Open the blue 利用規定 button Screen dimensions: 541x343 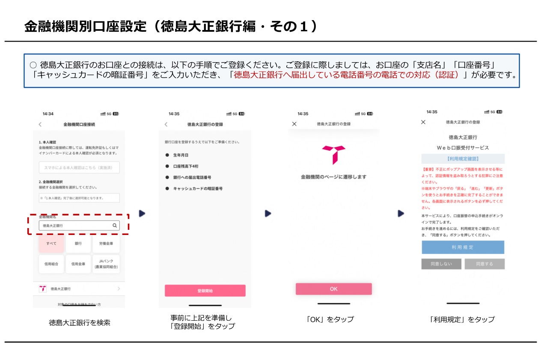click(463, 247)
